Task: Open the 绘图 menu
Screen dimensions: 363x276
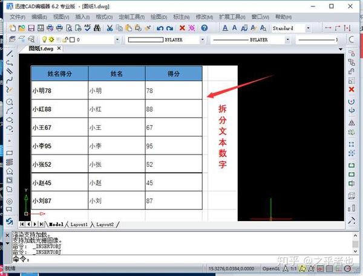Action: tap(159, 17)
